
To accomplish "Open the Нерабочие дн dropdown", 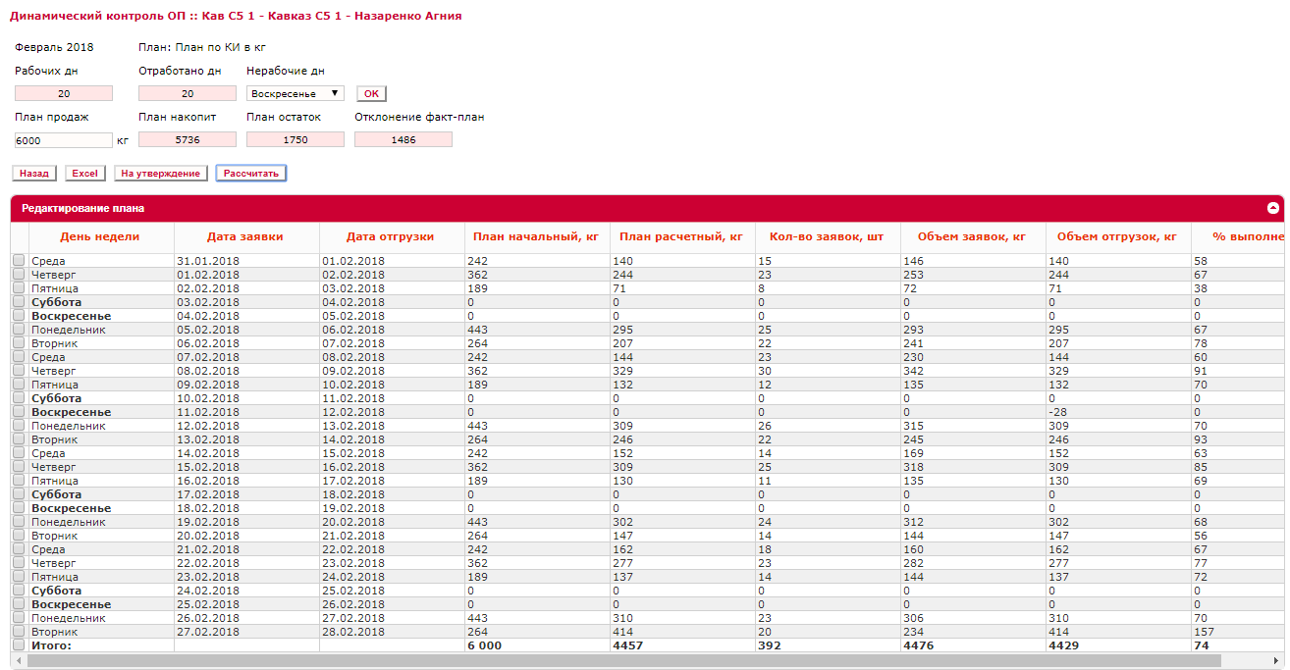I will click(x=295, y=93).
